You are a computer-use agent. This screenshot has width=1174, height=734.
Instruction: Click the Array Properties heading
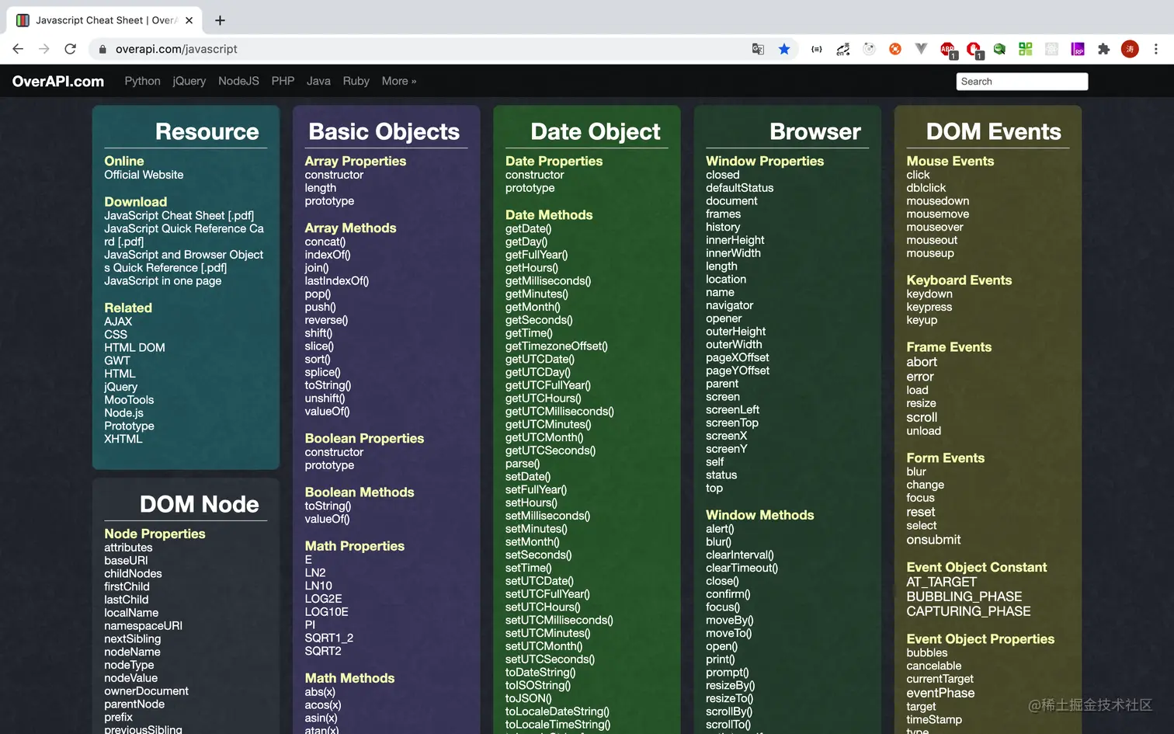pyautogui.click(x=356, y=161)
